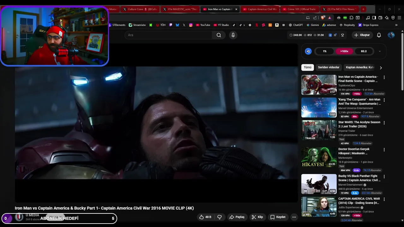The width and height of the screenshot is (404, 227).
Task: Switch to Culture Crave browser tab
Action: pos(140,9)
